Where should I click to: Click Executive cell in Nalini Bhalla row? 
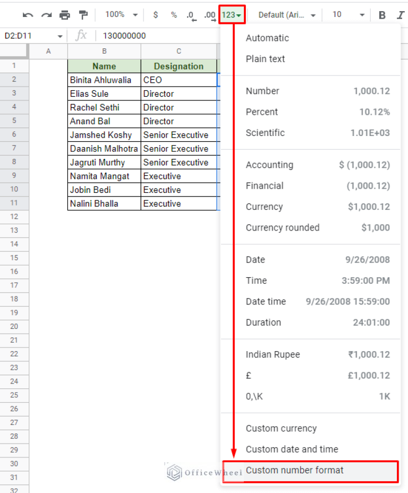pos(179,203)
